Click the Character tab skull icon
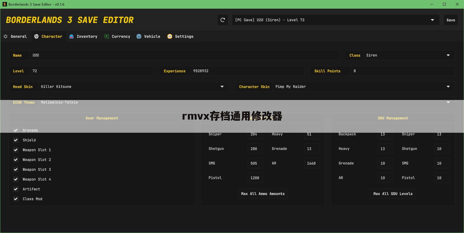Viewport: 464px width, 233px height. (x=36, y=36)
